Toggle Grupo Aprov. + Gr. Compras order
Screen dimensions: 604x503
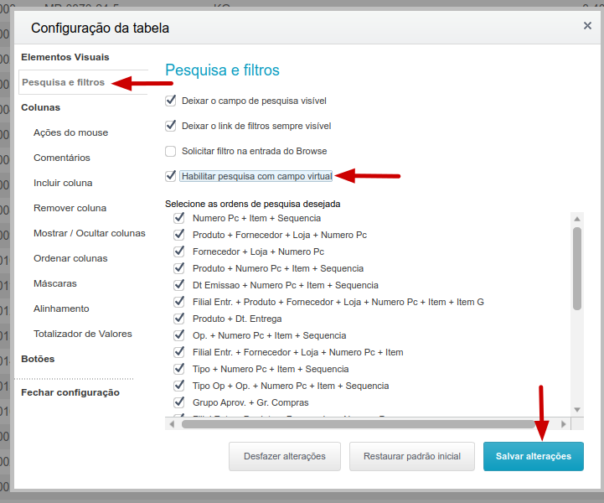pyautogui.click(x=179, y=402)
